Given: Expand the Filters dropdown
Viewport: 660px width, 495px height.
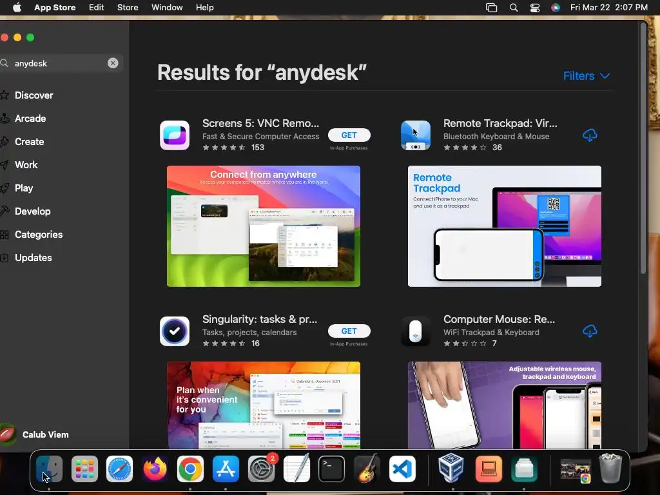Looking at the screenshot, I should click(586, 76).
